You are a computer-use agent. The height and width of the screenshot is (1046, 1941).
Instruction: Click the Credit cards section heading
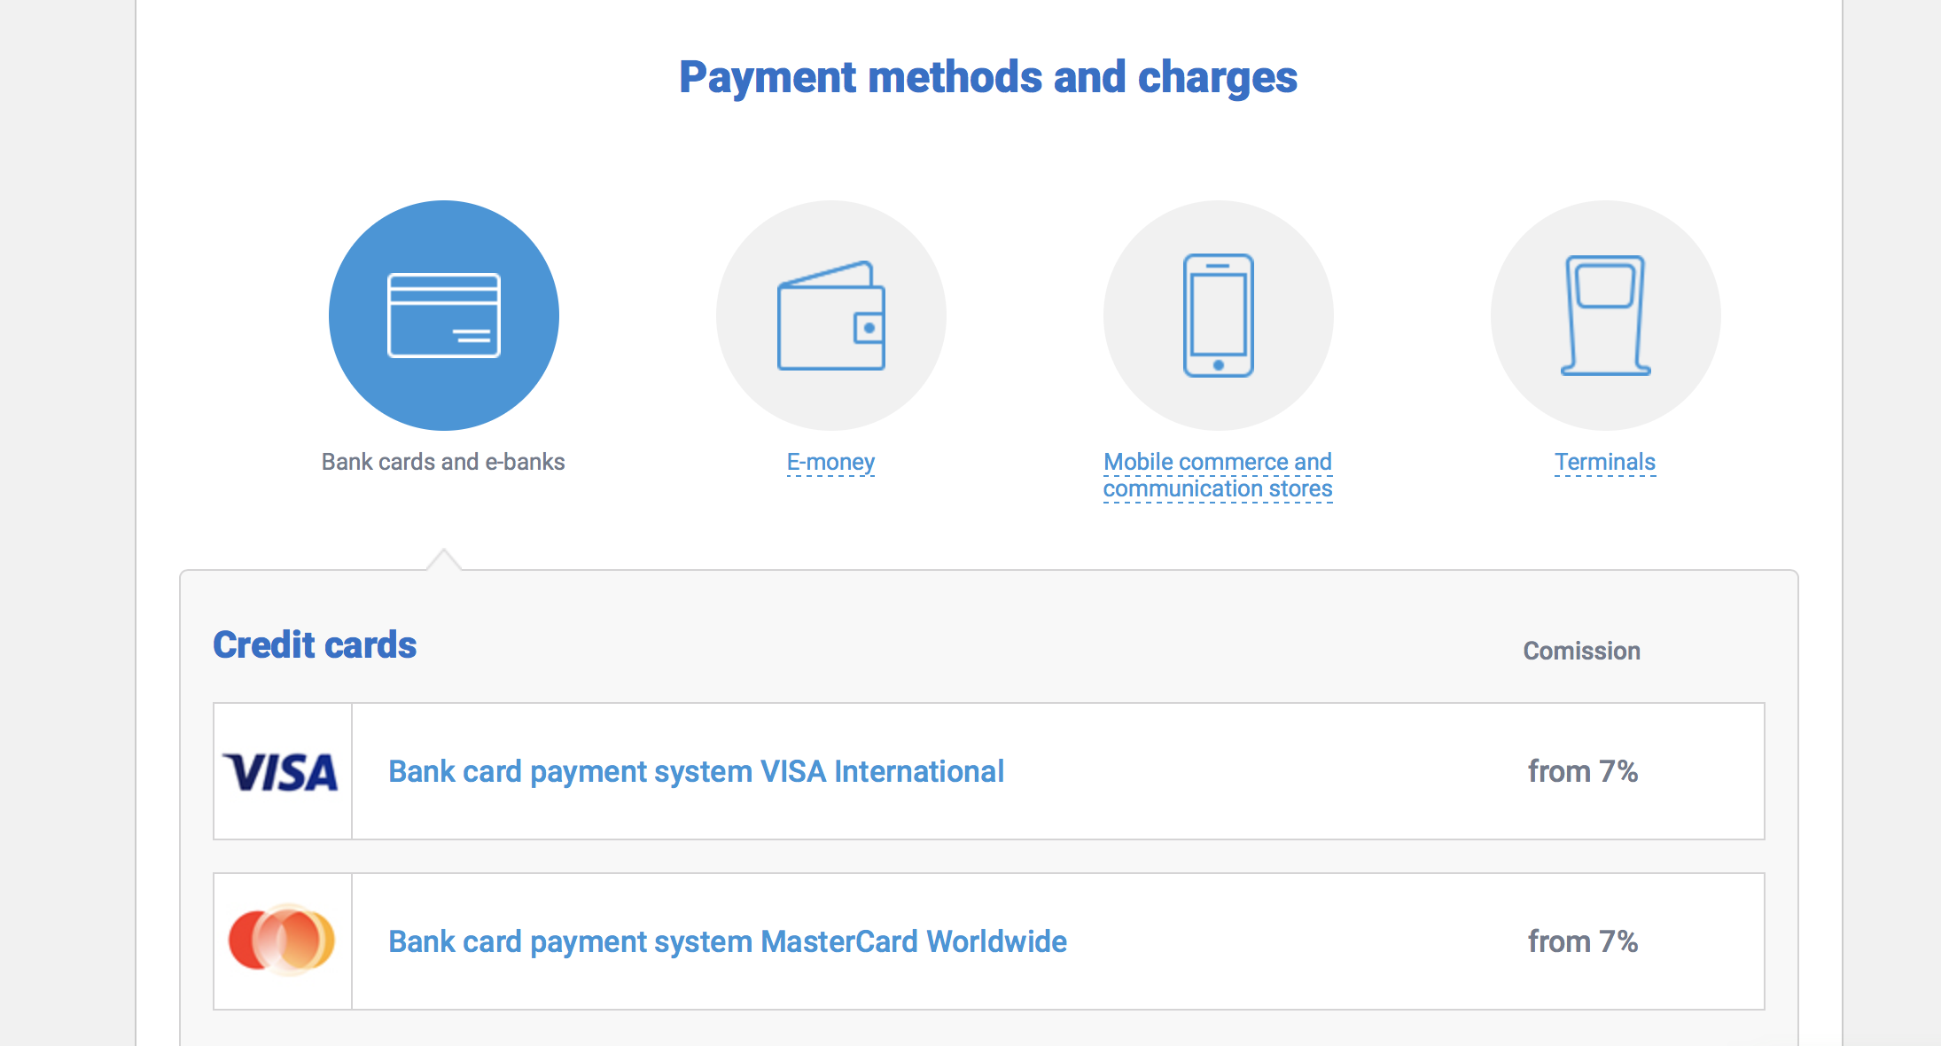pos(315,644)
